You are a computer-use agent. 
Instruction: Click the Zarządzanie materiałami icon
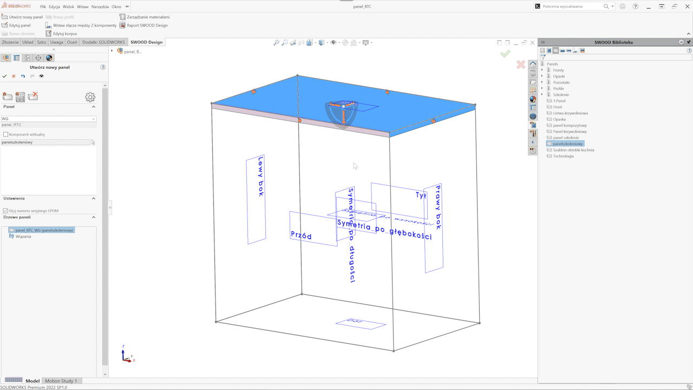[122, 17]
